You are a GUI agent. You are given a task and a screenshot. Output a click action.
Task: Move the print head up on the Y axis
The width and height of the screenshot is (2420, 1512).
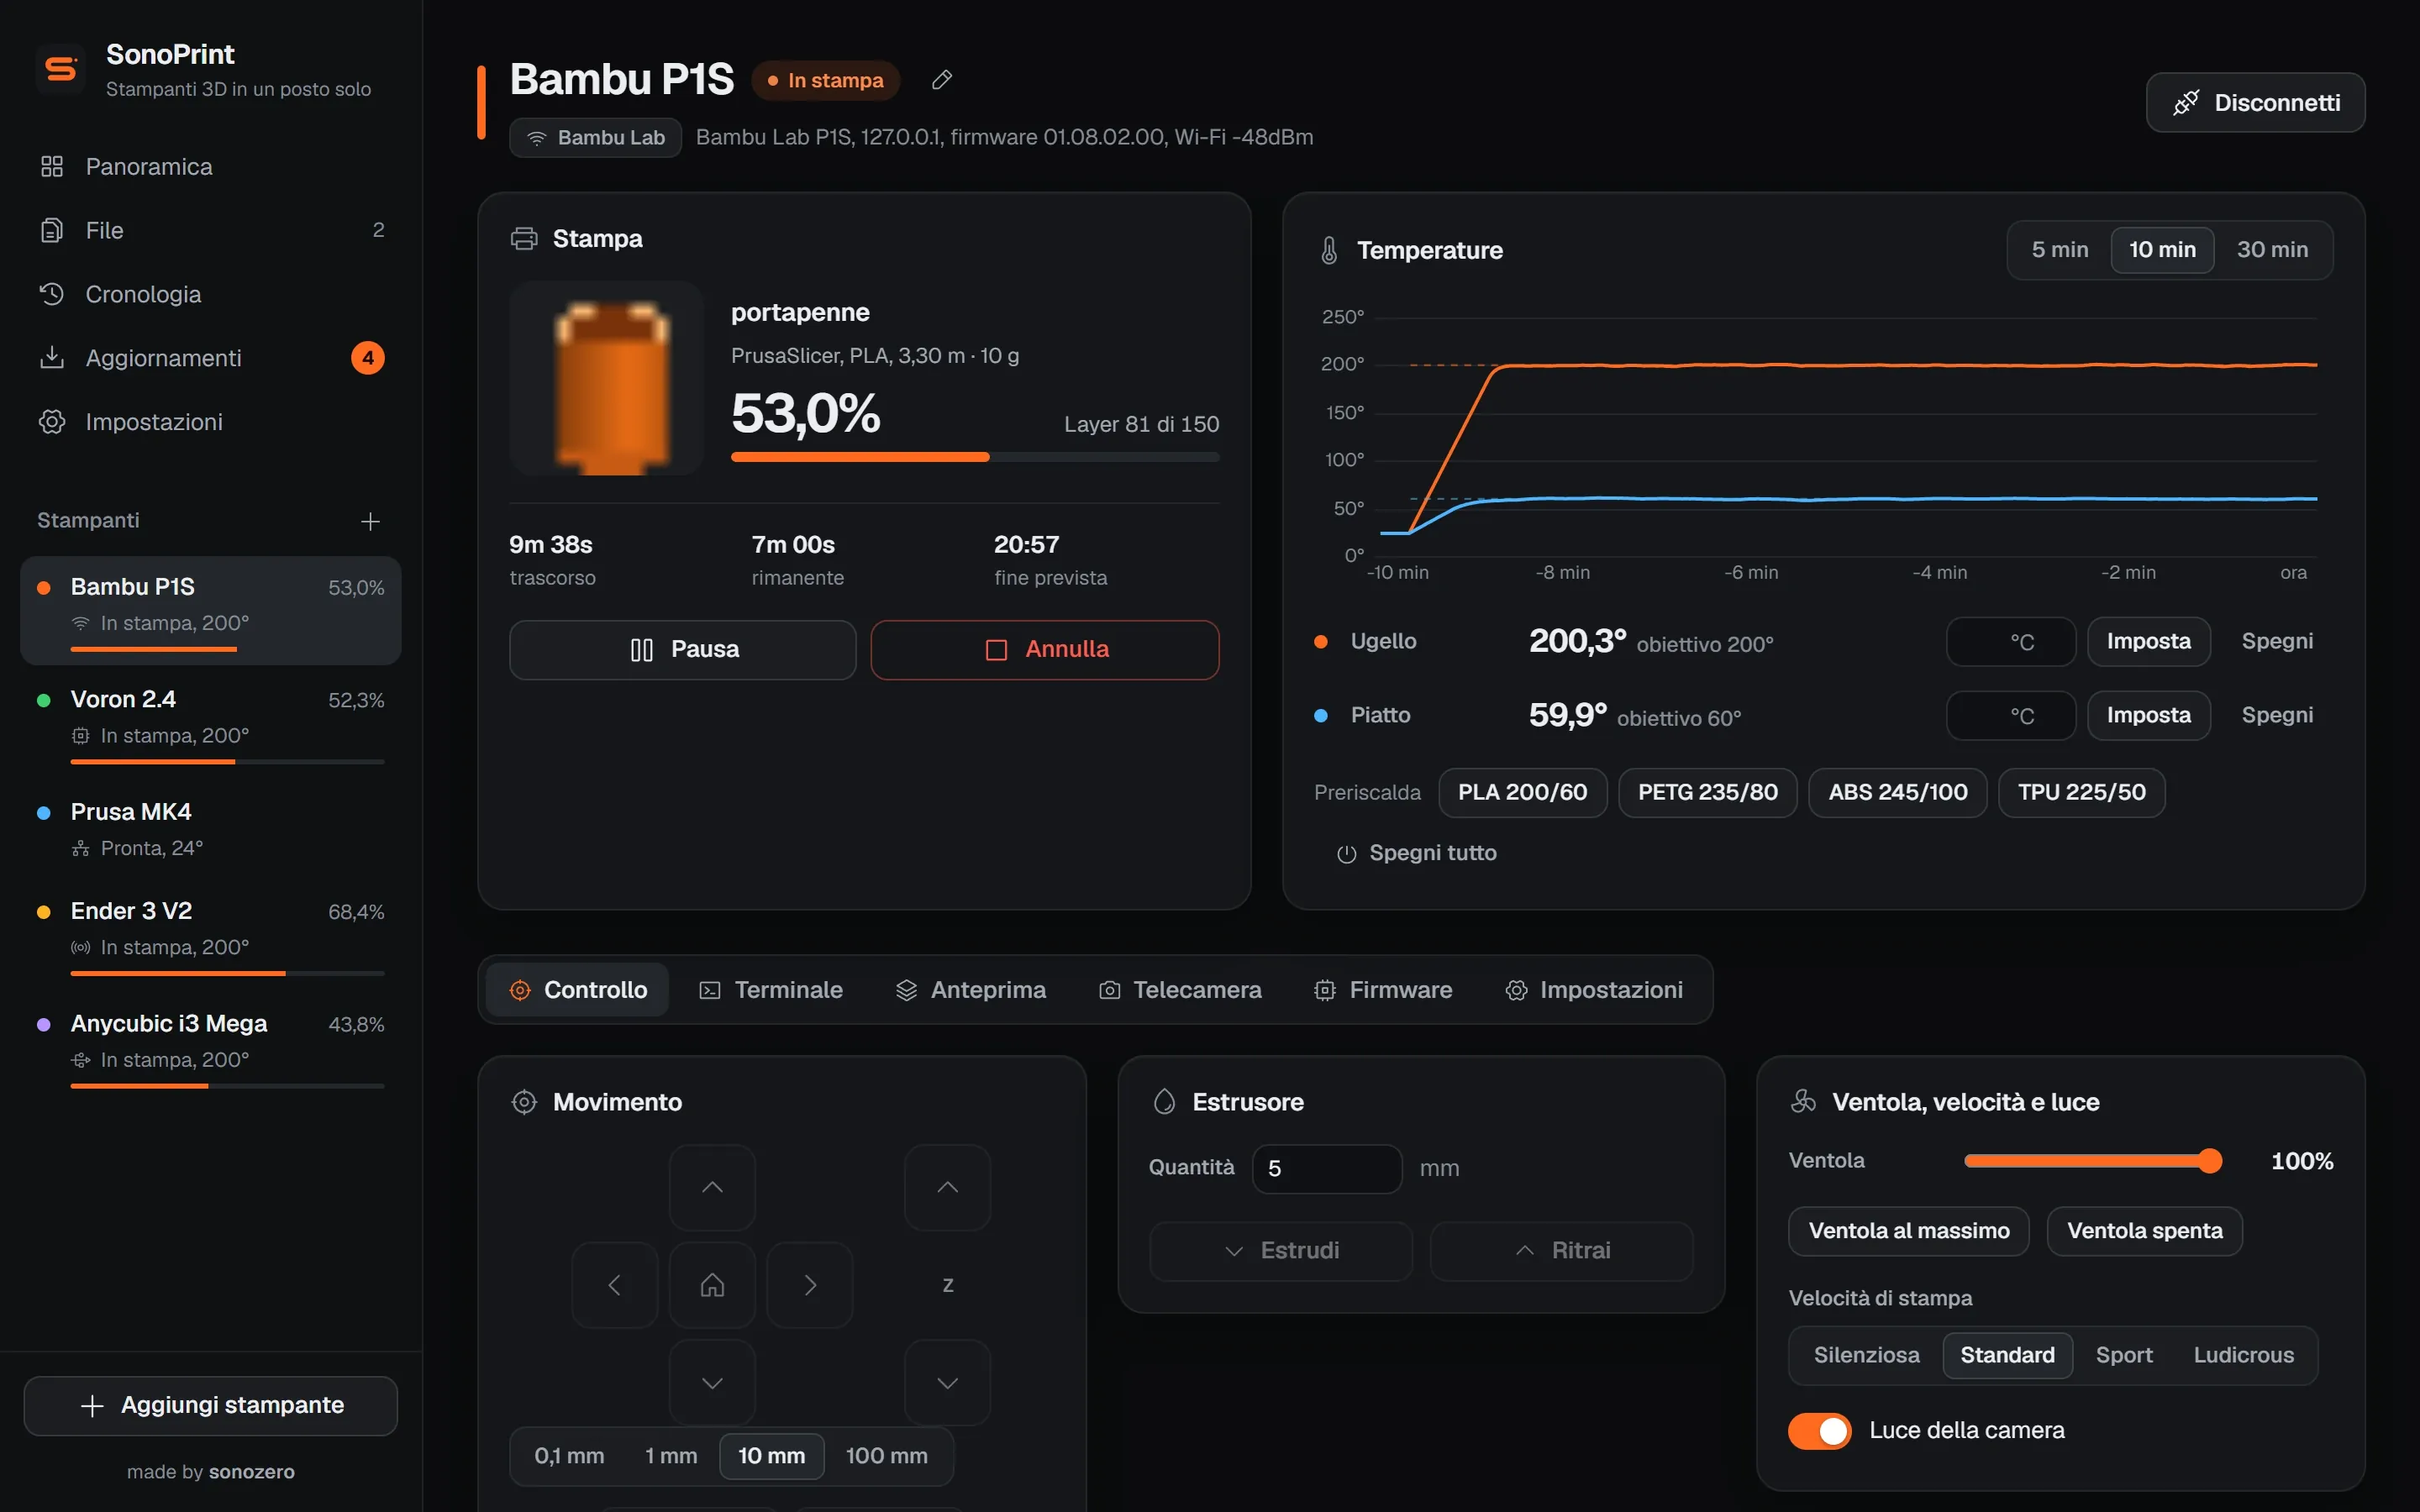tap(712, 1187)
